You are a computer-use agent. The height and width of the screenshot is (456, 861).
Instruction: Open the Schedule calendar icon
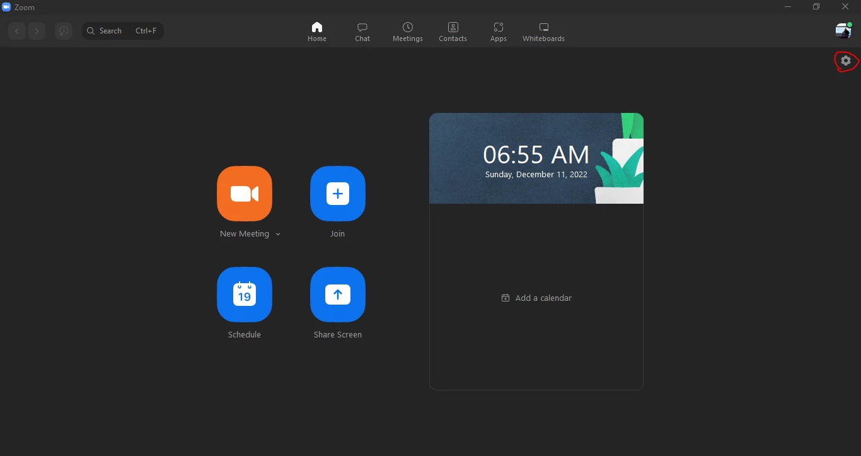(245, 295)
